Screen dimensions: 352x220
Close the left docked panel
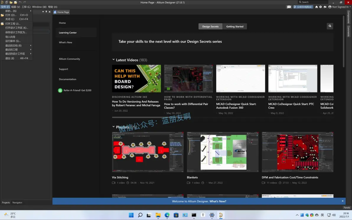(50, 12)
